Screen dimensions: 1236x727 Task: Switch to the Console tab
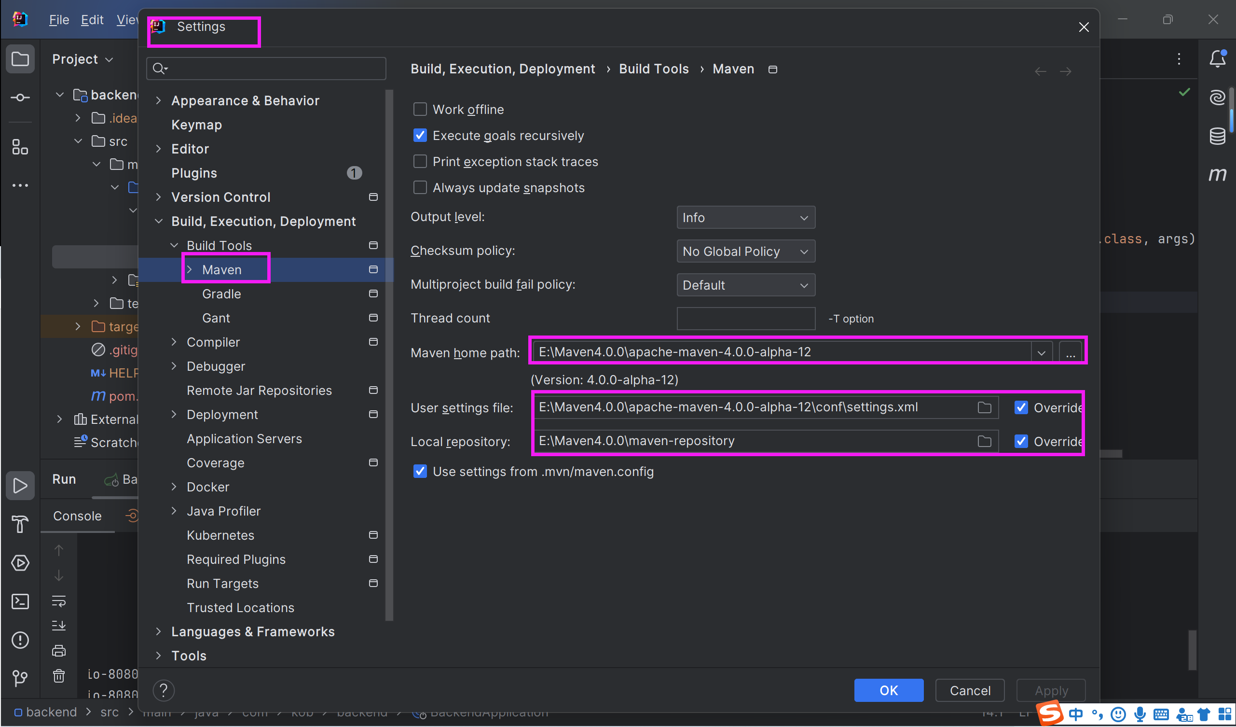pos(78,516)
